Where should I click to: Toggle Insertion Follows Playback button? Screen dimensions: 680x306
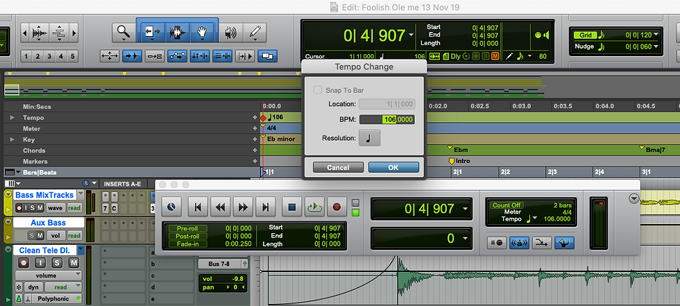click(245, 56)
